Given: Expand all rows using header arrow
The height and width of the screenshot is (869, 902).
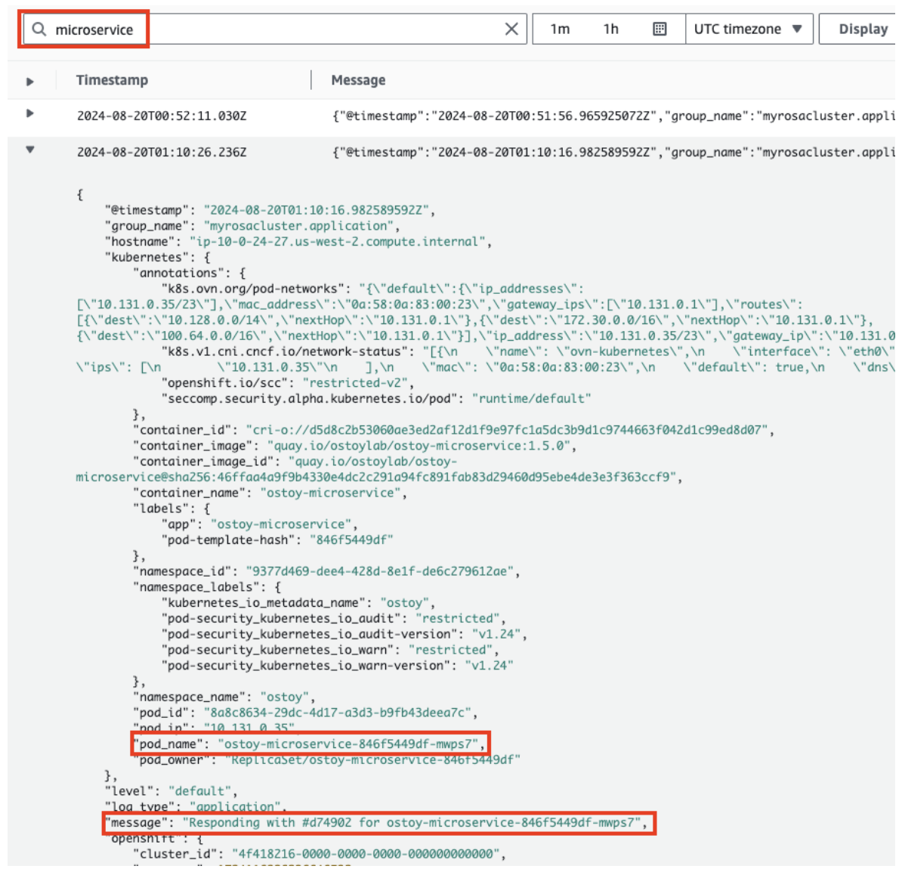Looking at the screenshot, I should coord(30,81).
